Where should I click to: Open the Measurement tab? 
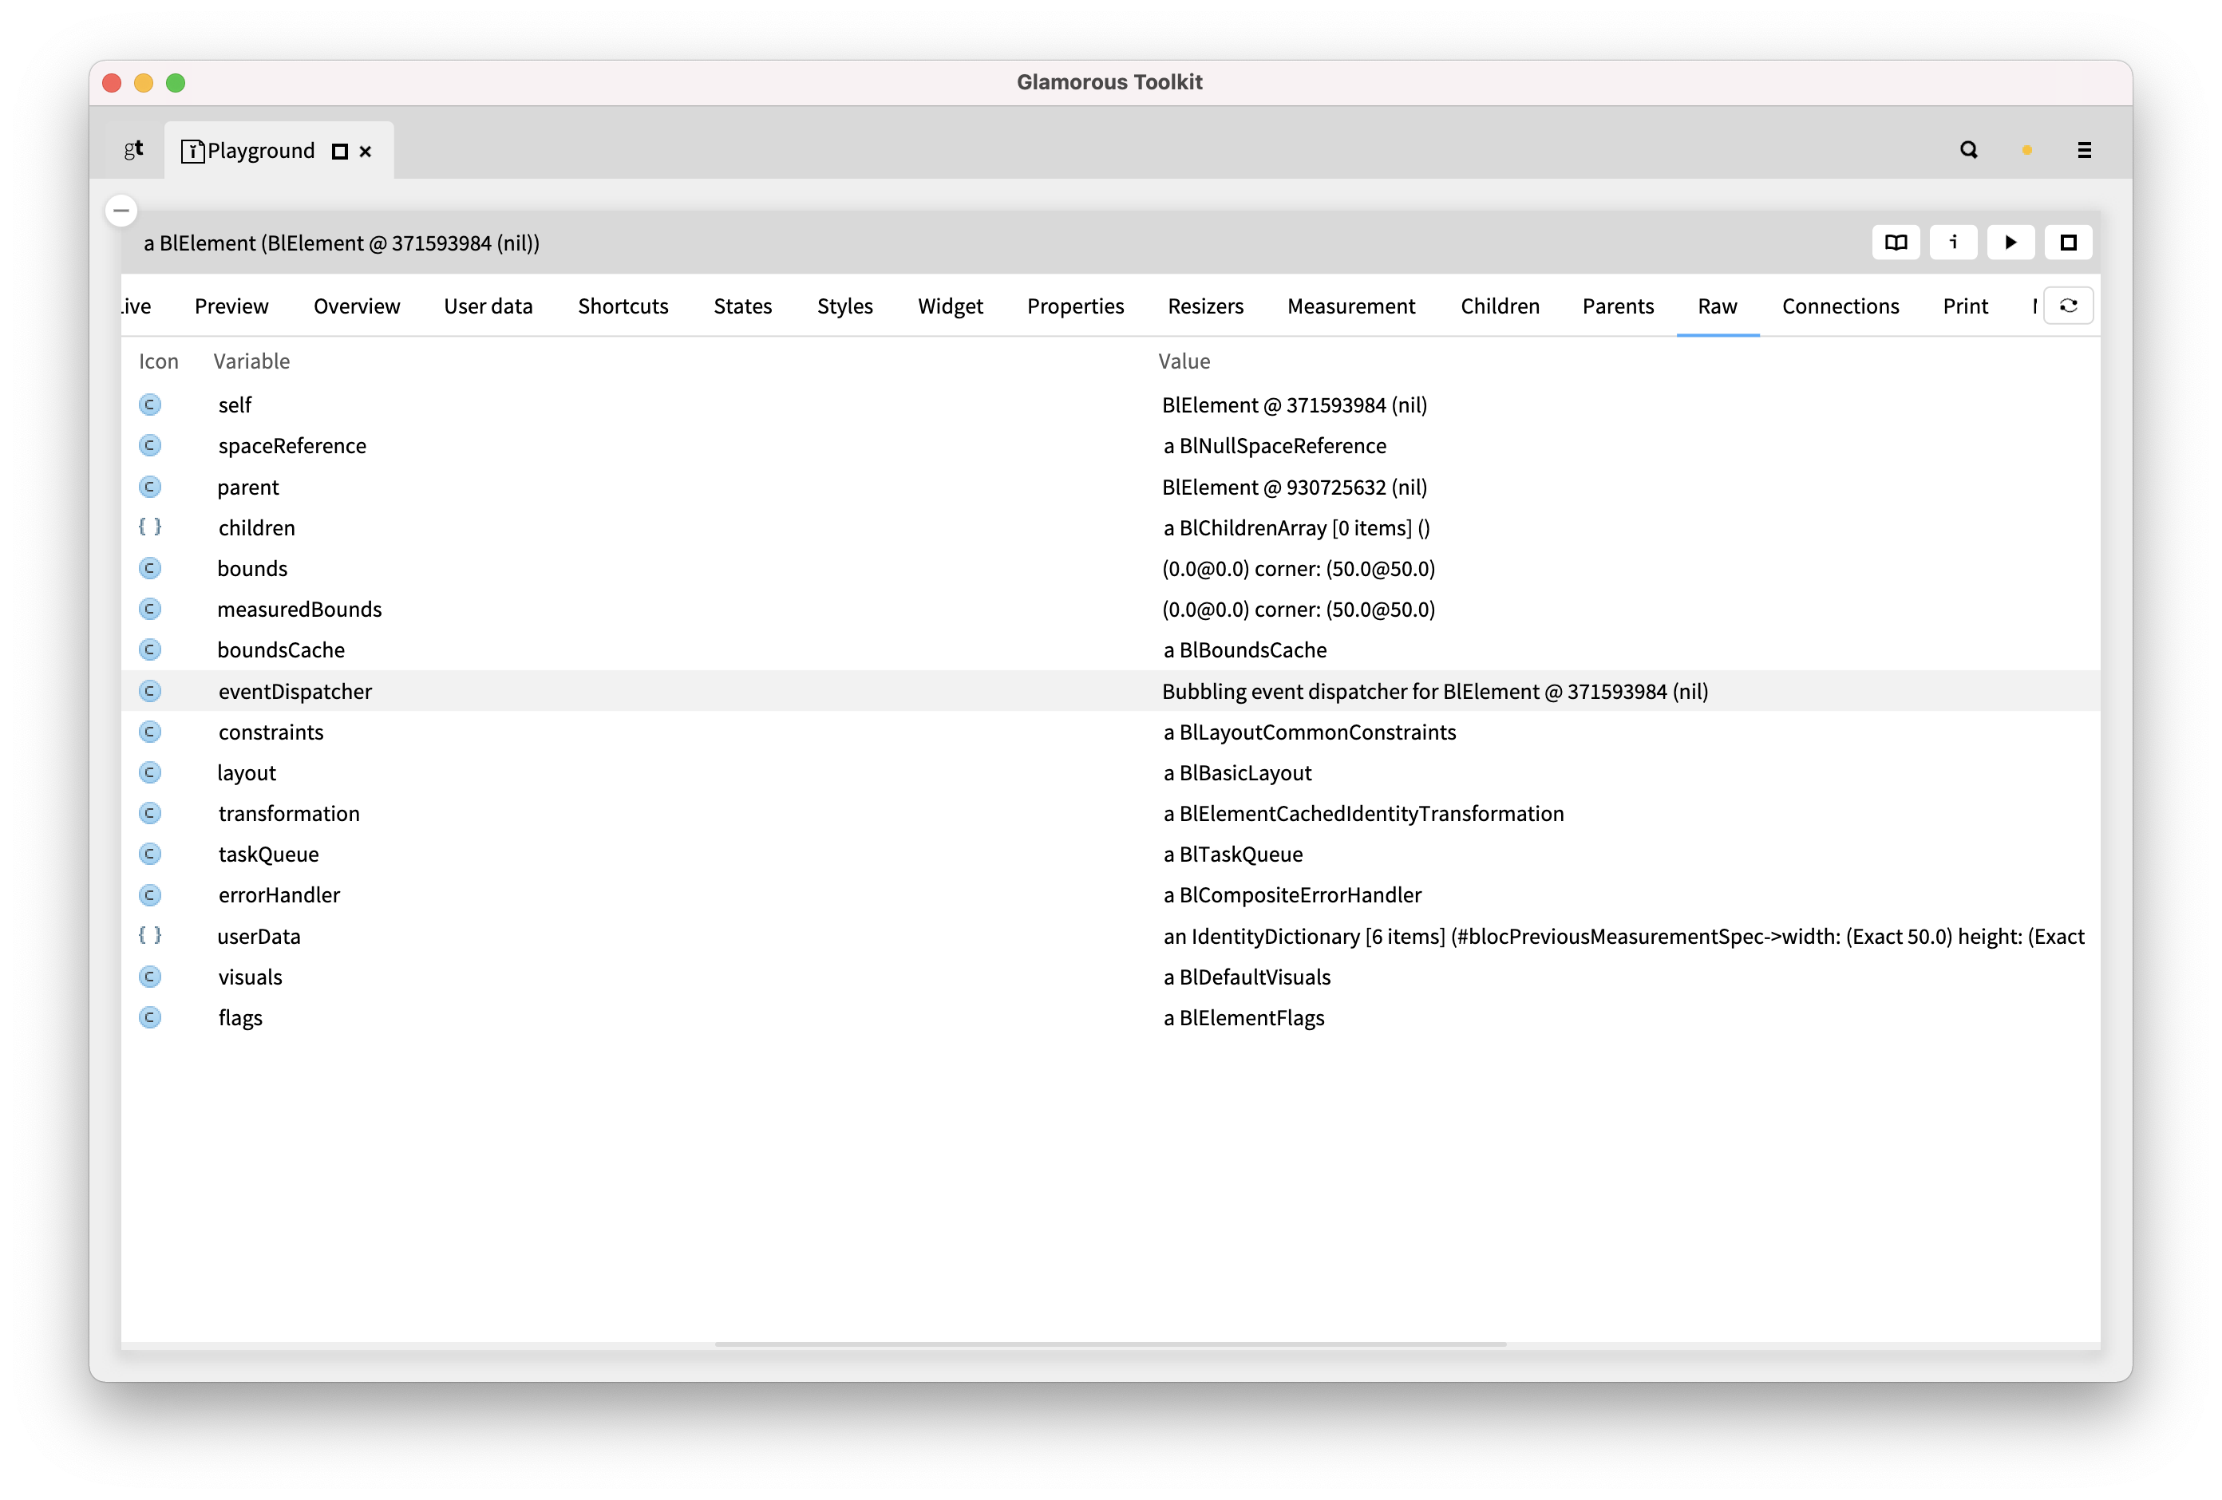[1351, 306]
